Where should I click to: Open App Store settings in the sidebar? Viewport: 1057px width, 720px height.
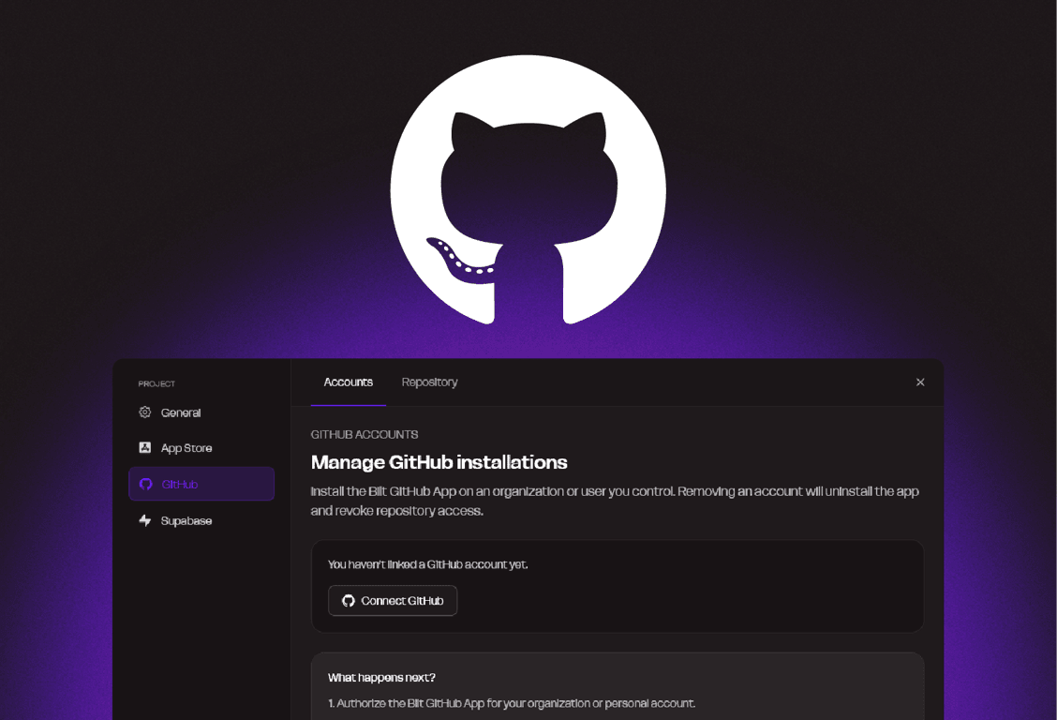(x=201, y=447)
